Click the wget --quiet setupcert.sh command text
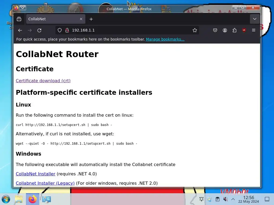 coord(77,143)
